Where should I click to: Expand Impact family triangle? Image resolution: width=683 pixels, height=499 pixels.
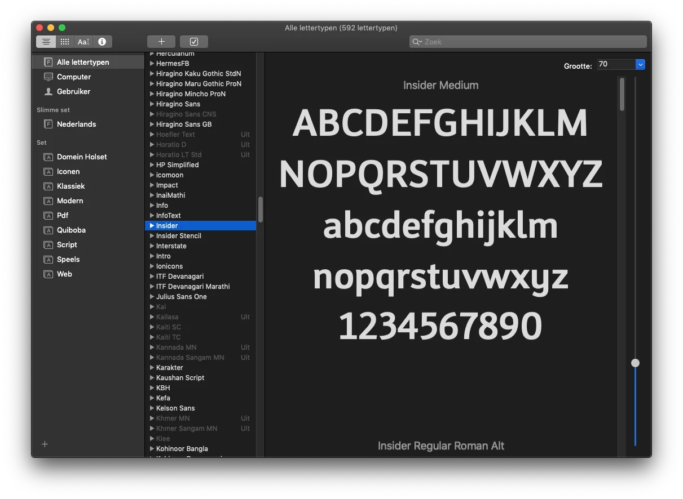pyautogui.click(x=152, y=185)
